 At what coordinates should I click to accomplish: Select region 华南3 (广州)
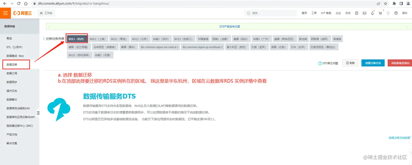[x=261, y=39]
